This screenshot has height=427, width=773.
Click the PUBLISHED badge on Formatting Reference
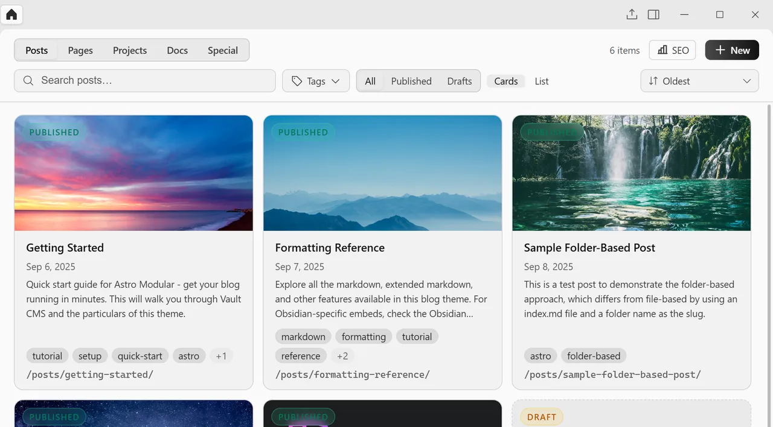click(x=303, y=132)
